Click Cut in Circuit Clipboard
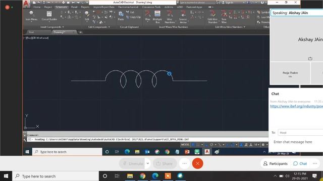 coord(130,12)
